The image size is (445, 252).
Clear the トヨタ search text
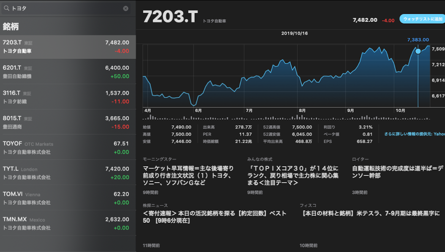126,8
